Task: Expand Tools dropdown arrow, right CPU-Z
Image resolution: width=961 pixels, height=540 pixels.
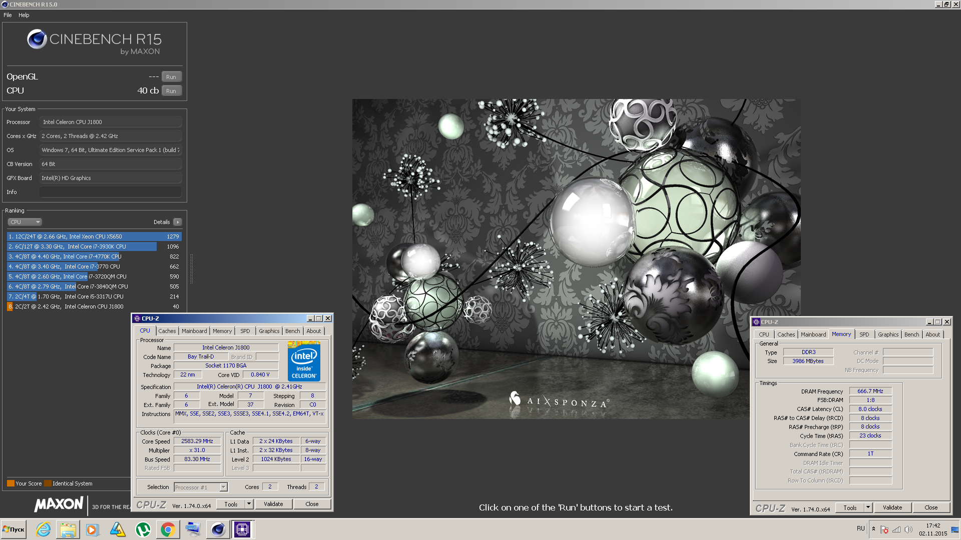Action: tap(868, 507)
